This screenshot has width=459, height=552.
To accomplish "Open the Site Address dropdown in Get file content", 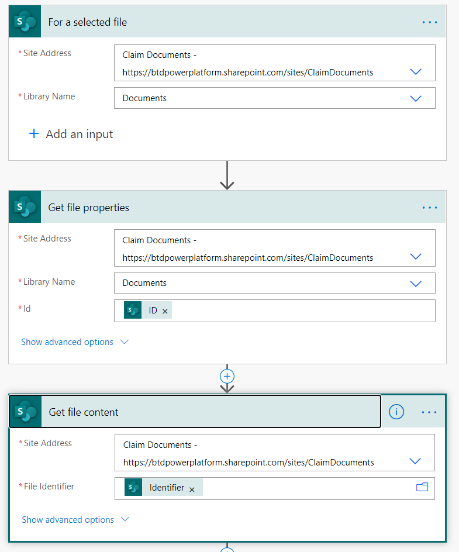I will pos(415,460).
